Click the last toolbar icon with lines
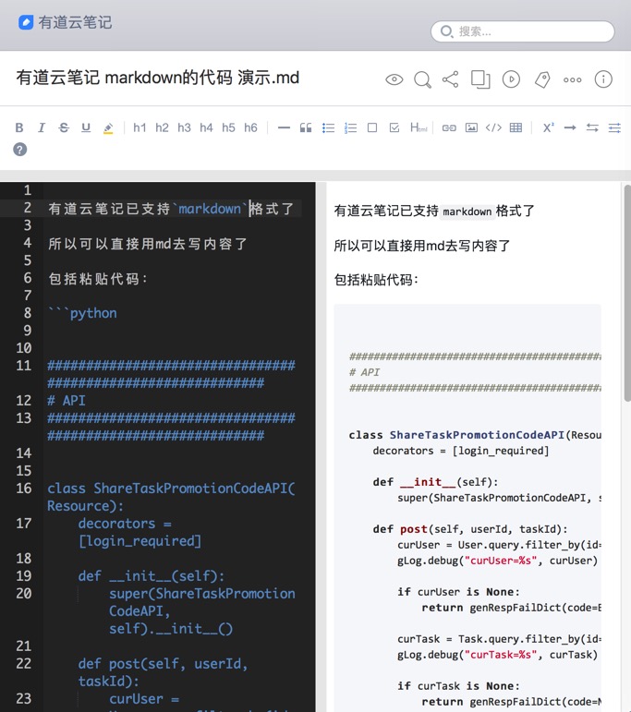This screenshot has width=631, height=712. click(x=614, y=127)
